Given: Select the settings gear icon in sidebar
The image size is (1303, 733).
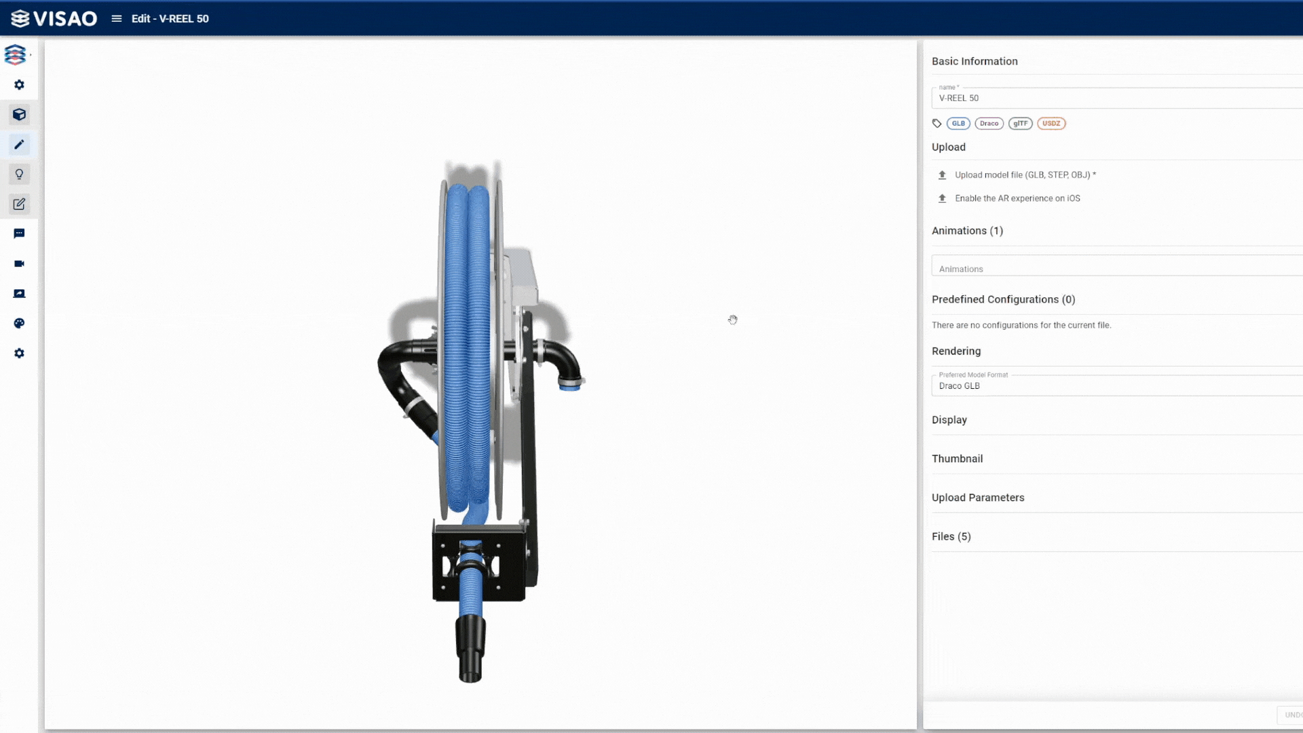Looking at the screenshot, I should (20, 354).
